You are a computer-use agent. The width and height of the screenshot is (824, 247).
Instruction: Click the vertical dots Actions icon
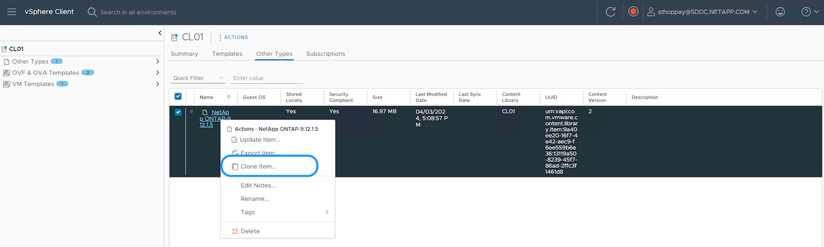coord(220,38)
